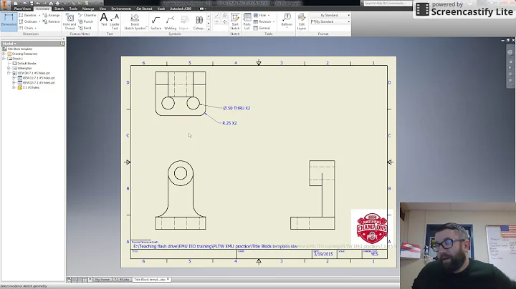This screenshot has height=289, width=516.
Task: Expand the Wilmington title block node
Action: tap(9, 68)
